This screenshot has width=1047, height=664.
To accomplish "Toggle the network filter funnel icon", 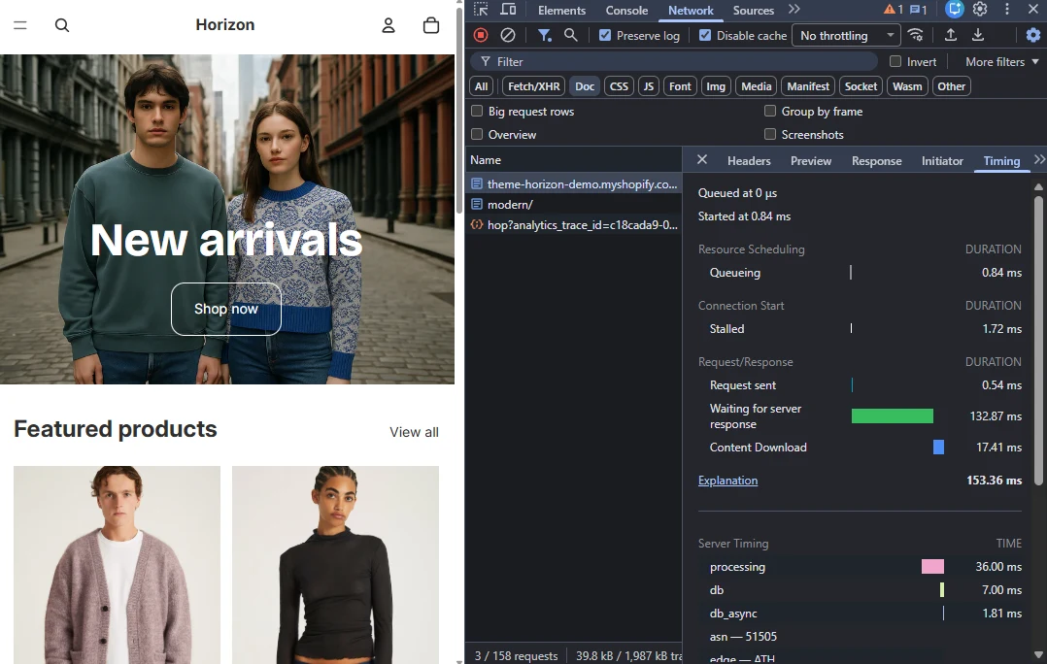I will (x=545, y=35).
